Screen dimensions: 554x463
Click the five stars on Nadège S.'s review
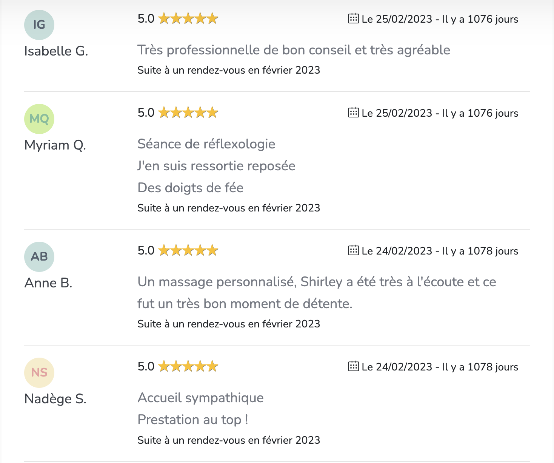tap(188, 366)
